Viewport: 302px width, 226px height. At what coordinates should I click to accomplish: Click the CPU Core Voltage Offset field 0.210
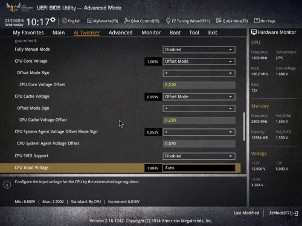pyautogui.click(x=199, y=85)
